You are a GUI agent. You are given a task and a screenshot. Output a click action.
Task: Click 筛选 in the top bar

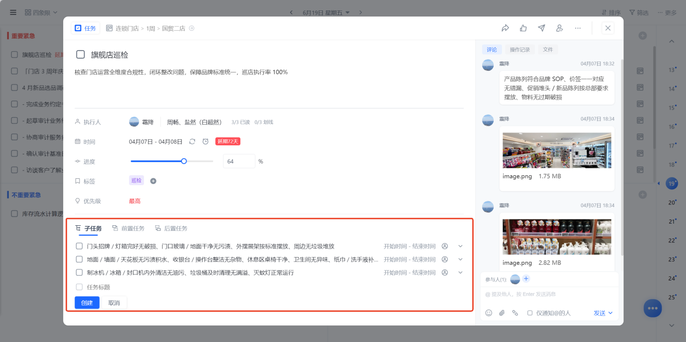point(639,13)
